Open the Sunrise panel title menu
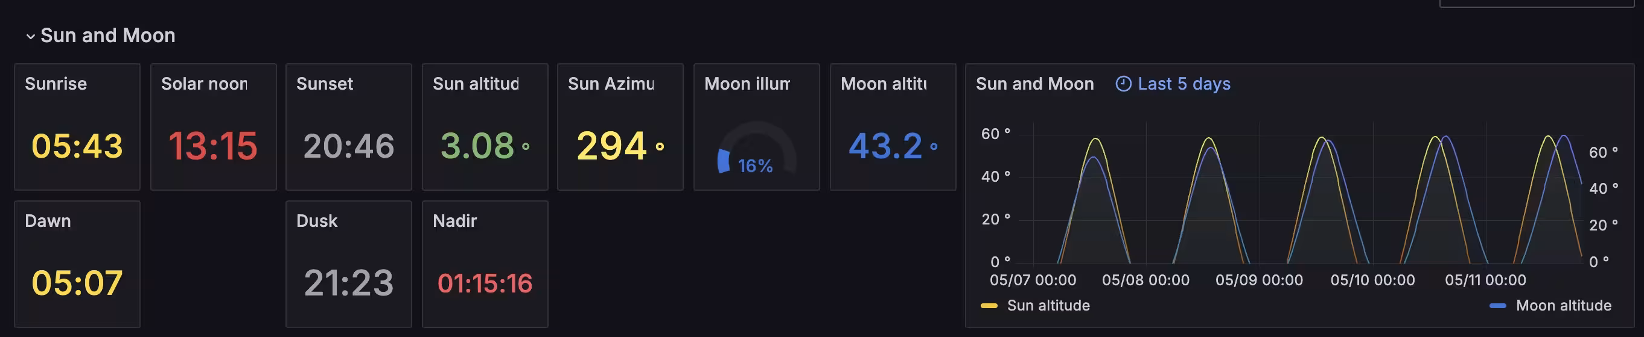This screenshot has width=1644, height=337. pyautogui.click(x=56, y=84)
